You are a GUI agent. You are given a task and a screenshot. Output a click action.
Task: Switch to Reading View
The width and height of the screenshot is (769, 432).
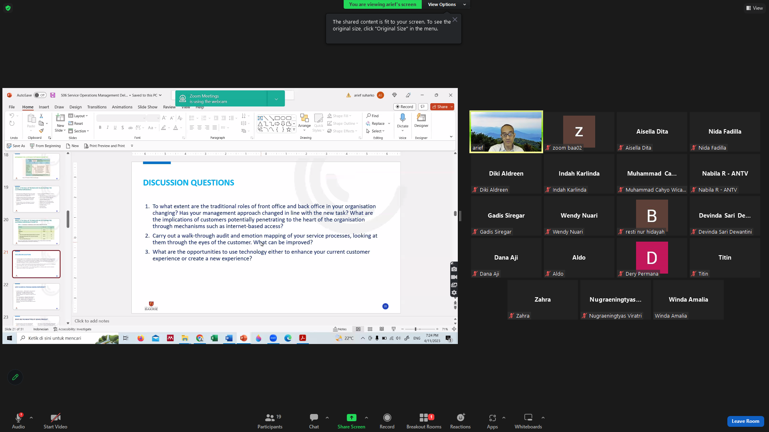click(x=382, y=329)
